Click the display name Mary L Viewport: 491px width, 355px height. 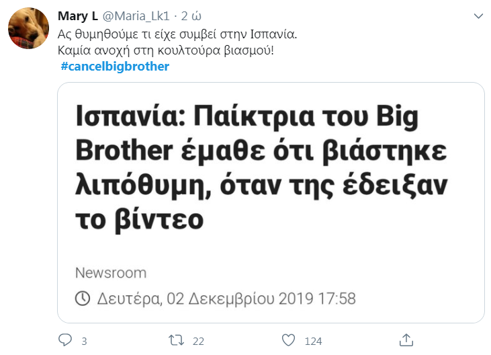pyautogui.click(x=78, y=15)
